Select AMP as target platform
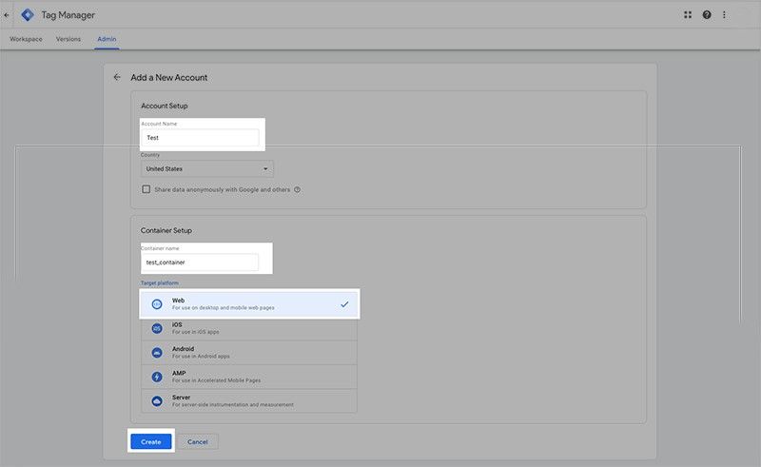Viewport: 761px width, 467px height. click(x=249, y=378)
